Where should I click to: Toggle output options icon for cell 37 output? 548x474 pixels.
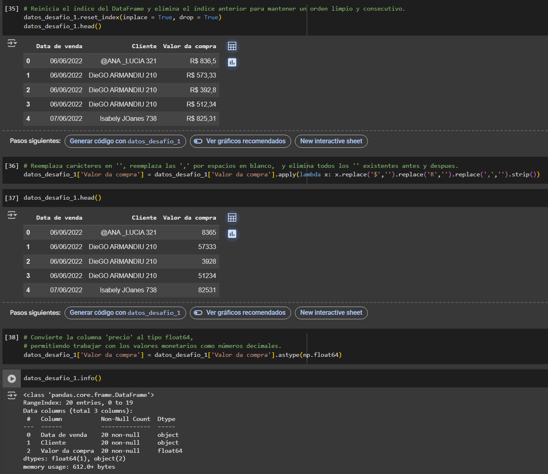12,215
